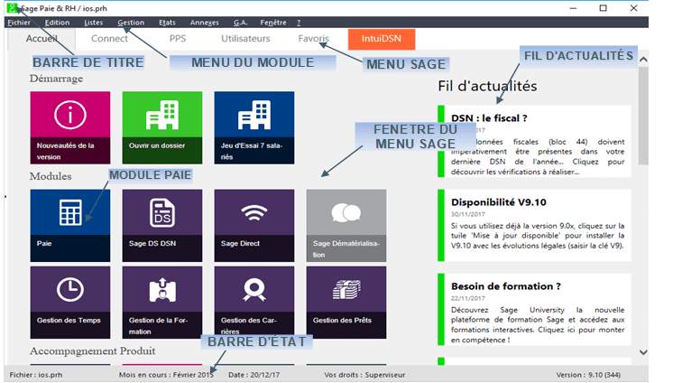682x383 pixels.
Task: Click 'Version : 9.10 (344)' status entry
Action: (x=588, y=375)
